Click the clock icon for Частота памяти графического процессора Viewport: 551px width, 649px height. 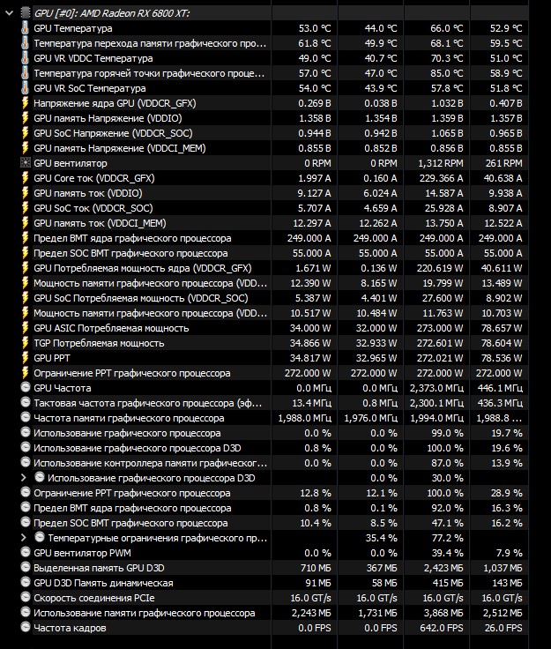26,417
